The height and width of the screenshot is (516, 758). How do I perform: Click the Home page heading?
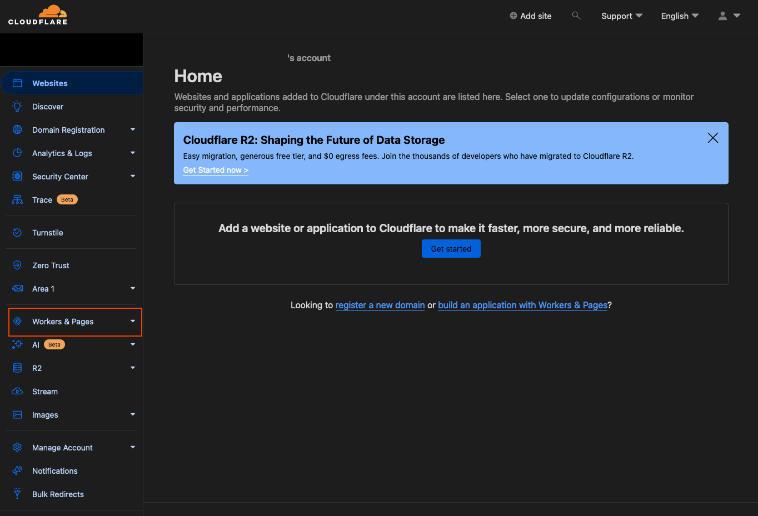198,76
